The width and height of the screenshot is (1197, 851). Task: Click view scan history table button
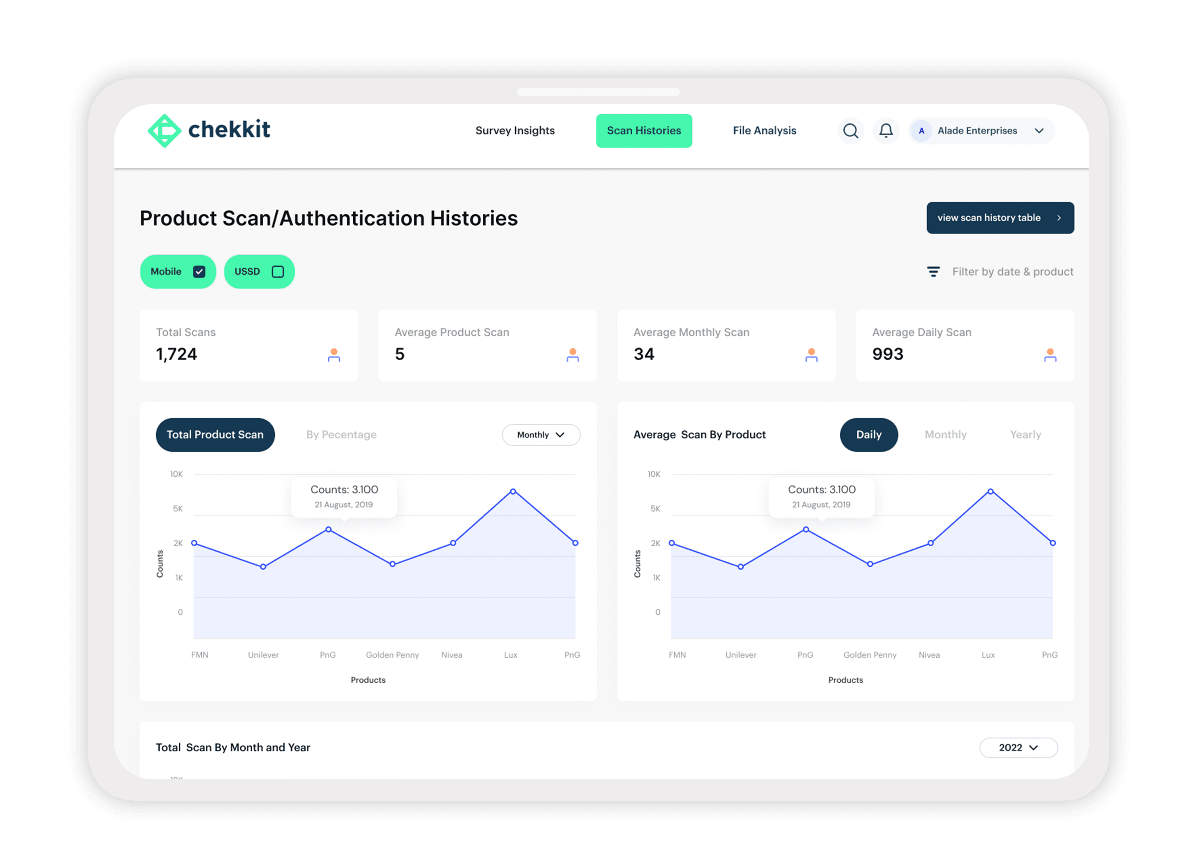click(1000, 217)
